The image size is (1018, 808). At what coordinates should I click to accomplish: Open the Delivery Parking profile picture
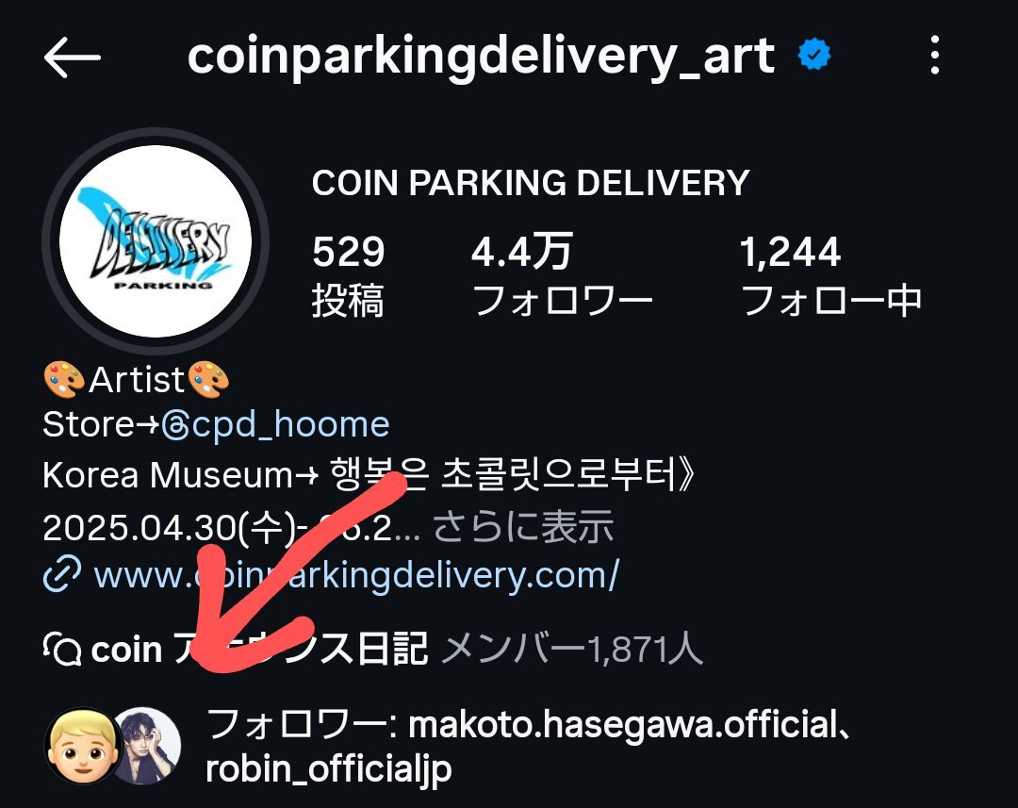point(156,241)
